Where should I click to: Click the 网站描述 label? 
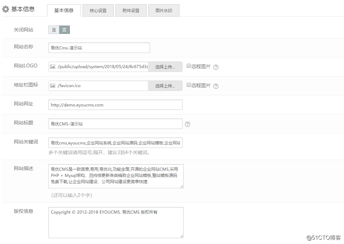pyautogui.click(x=24, y=168)
